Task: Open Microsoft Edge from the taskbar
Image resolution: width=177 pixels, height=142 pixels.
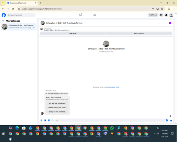Action: [17, 128]
